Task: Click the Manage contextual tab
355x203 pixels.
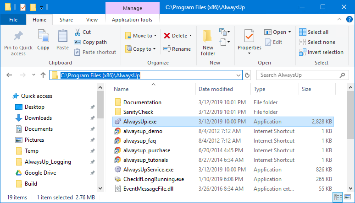Action: (133, 8)
